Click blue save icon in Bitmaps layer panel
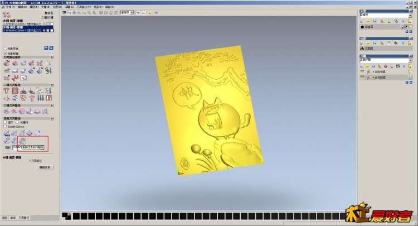Viewport: 418px width, 226px height. (x=375, y=43)
